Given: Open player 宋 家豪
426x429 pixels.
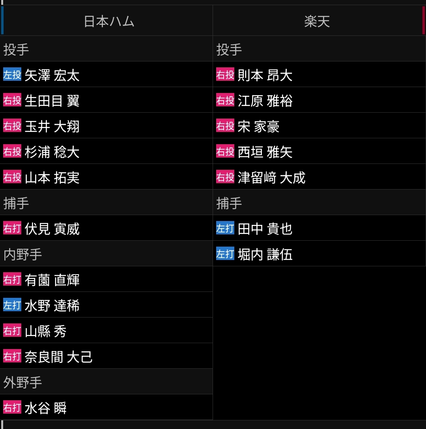Looking at the screenshot, I should pyautogui.click(x=258, y=126).
